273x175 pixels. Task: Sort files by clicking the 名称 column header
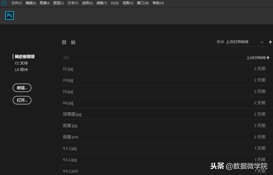66,58
